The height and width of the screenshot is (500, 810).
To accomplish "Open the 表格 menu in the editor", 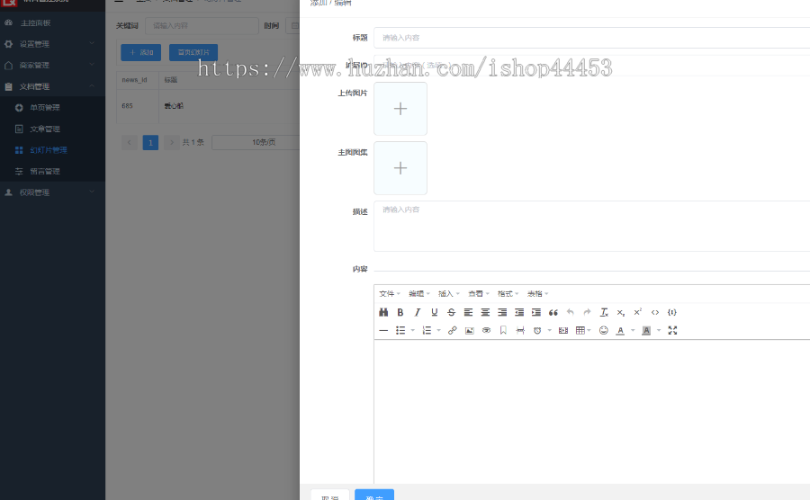I will [538, 294].
